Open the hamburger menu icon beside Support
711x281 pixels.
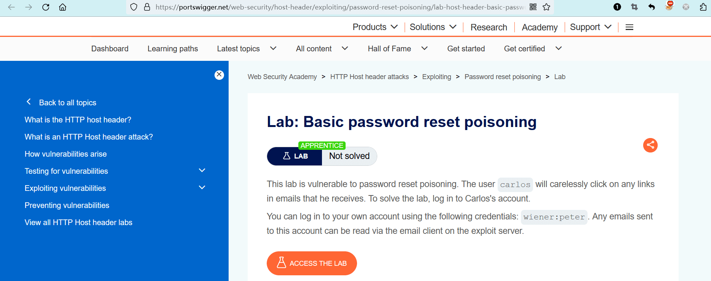click(x=629, y=27)
